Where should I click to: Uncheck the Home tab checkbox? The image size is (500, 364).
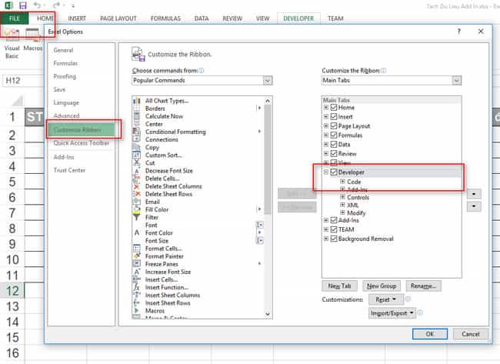click(x=334, y=108)
